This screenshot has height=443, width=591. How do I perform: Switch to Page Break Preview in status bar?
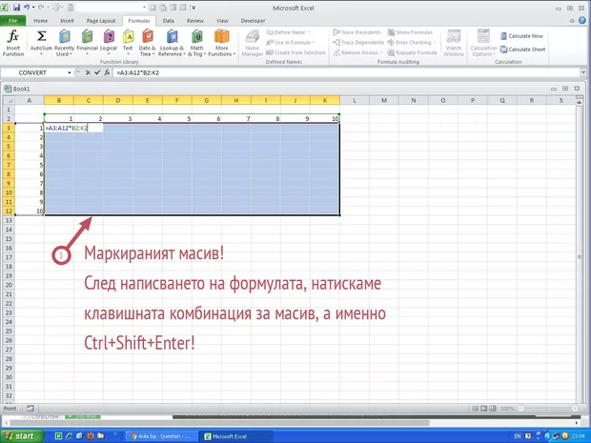492,409
